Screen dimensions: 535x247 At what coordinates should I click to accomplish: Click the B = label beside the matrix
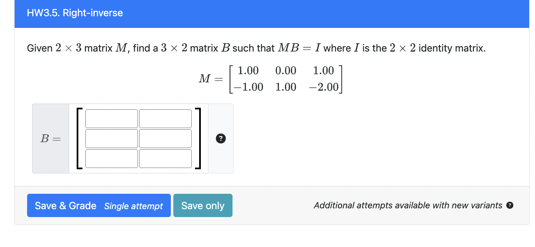[50, 138]
